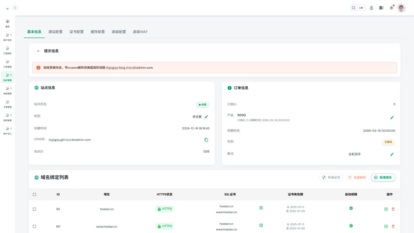This screenshot has width=414, height=233.
Task: Switch to the 源站配置 tab
Action: pos(55,32)
